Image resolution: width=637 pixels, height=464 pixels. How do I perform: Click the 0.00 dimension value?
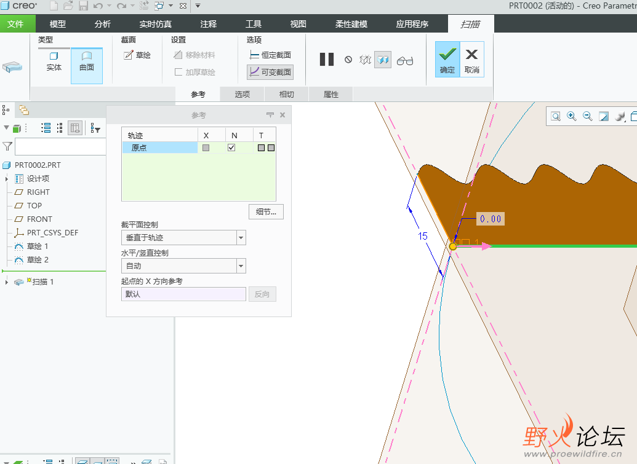491,219
